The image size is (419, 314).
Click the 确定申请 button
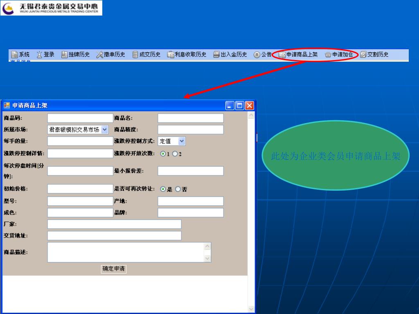pos(114,269)
